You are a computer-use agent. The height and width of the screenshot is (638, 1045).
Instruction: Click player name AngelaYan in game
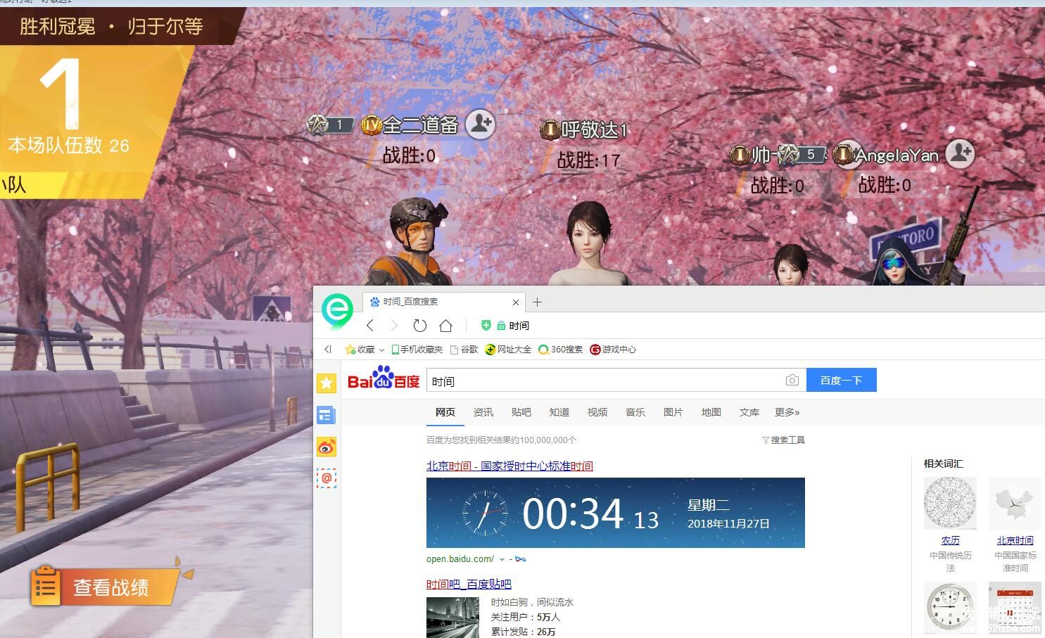897,155
